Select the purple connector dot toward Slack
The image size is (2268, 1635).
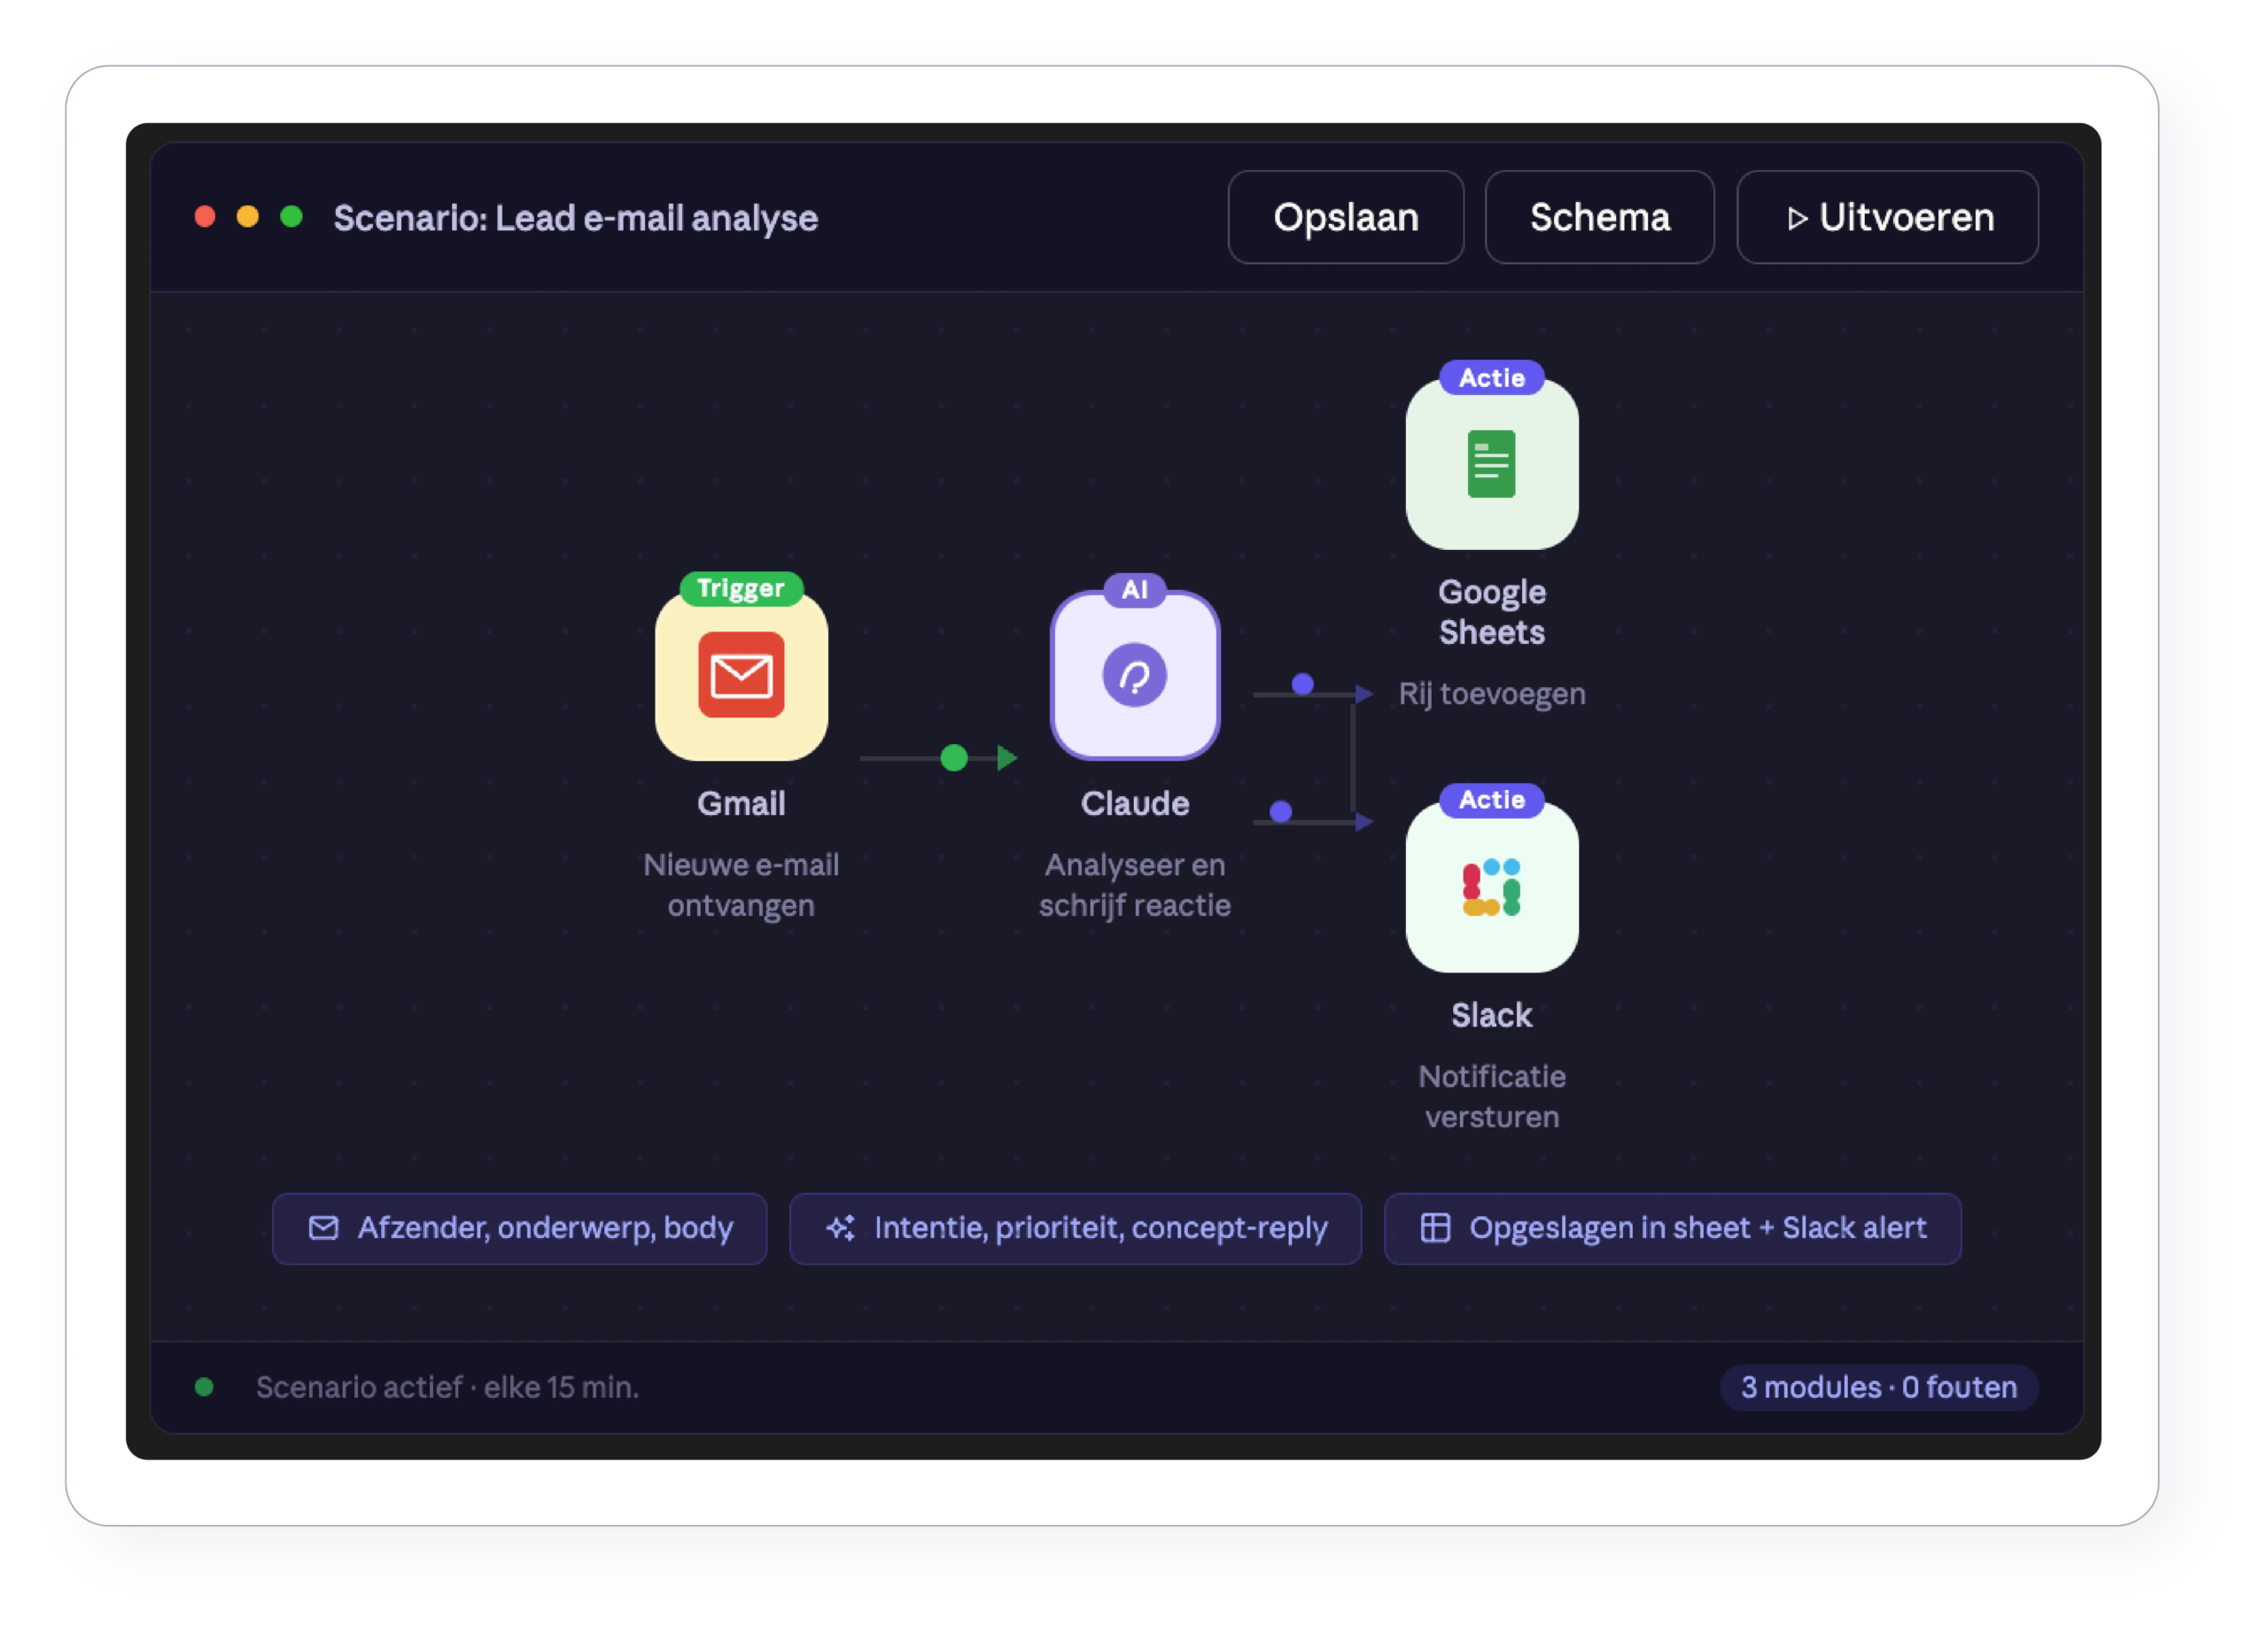coord(1280,811)
